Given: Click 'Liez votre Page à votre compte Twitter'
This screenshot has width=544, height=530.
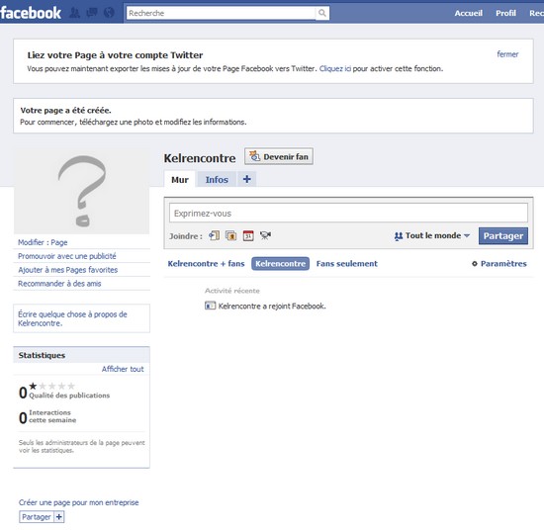Looking at the screenshot, I should (115, 55).
